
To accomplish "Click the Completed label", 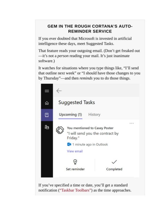I will pyautogui.click(x=114, y=169).
